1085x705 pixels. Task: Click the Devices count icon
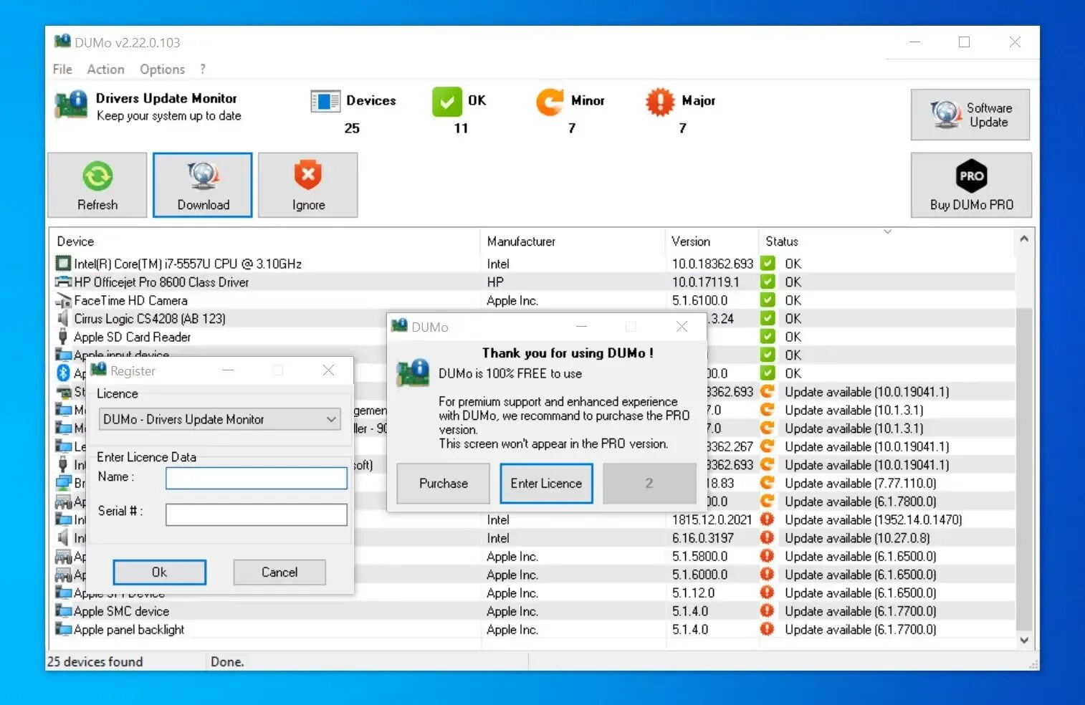pyautogui.click(x=325, y=101)
